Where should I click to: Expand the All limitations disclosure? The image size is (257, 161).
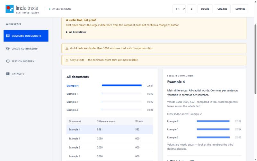point(76,32)
